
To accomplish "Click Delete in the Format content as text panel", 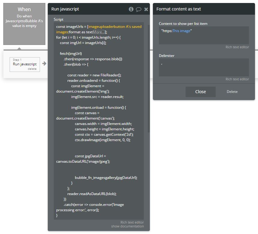I will 232,92.
